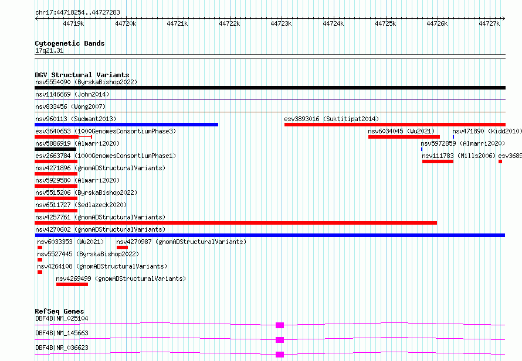Screen dimensions: 522x361
Task: Click the 44723k ruler position
Action: point(281,23)
